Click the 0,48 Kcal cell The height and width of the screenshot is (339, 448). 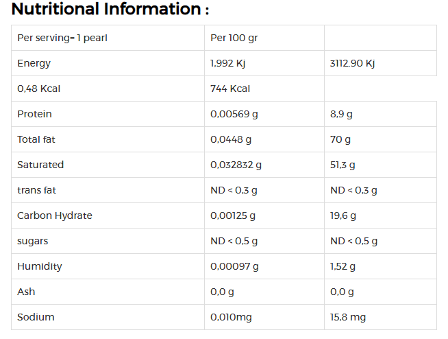tap(39, 89)
